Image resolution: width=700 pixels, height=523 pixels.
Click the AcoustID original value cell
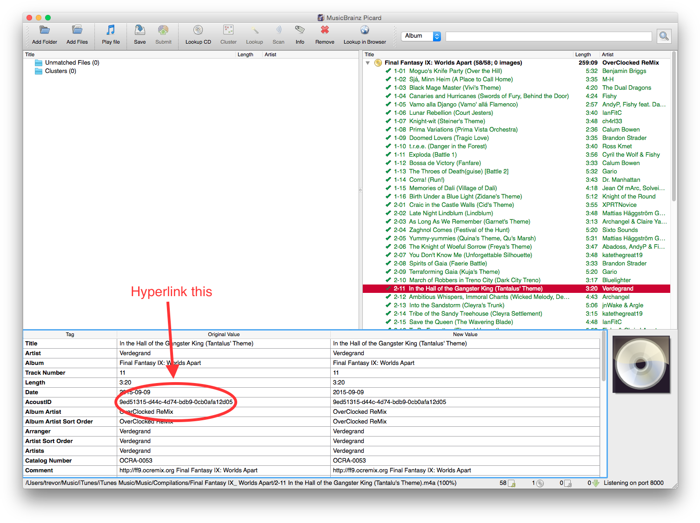(176, 402)
